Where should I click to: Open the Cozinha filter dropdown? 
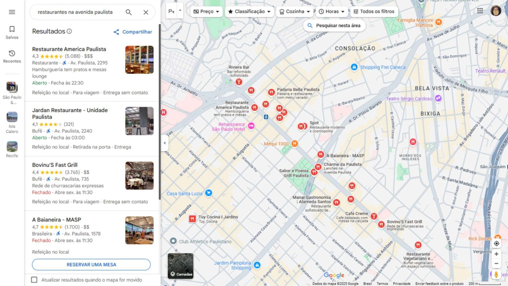(294, 11)
